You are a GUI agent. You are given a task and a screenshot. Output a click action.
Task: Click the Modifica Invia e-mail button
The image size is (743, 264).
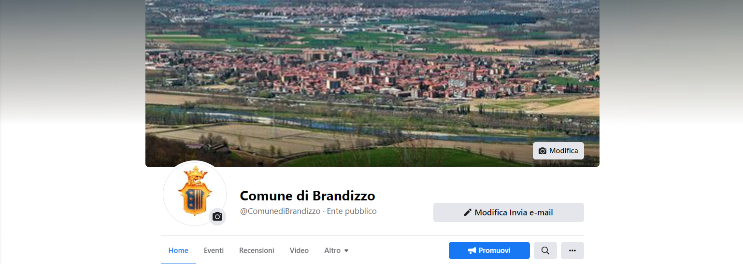click(509, 212)
